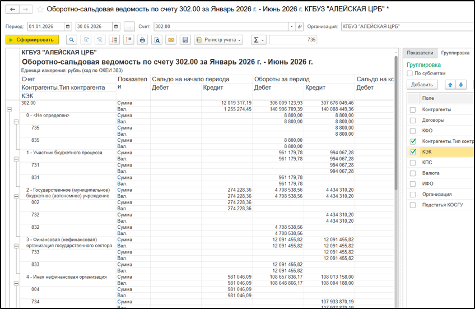
Task: Move field down with blue down arrow
Action: [461, 85]
